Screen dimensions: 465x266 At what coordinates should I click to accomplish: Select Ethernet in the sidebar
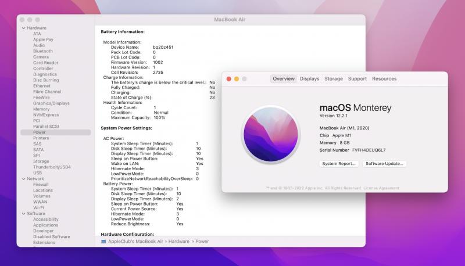coord(42,86)
